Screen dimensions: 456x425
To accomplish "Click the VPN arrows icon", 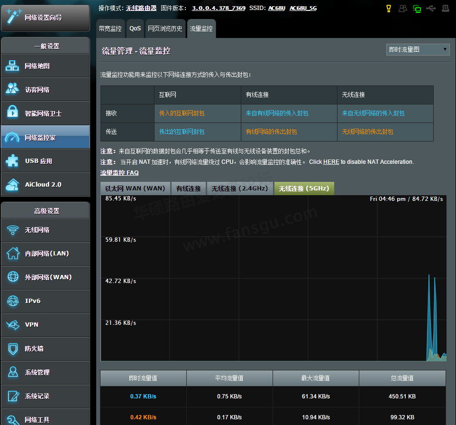I will 13,324.
